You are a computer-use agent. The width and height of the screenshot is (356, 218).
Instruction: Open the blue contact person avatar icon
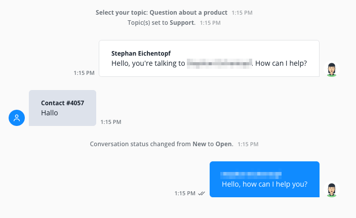(17, 118)
